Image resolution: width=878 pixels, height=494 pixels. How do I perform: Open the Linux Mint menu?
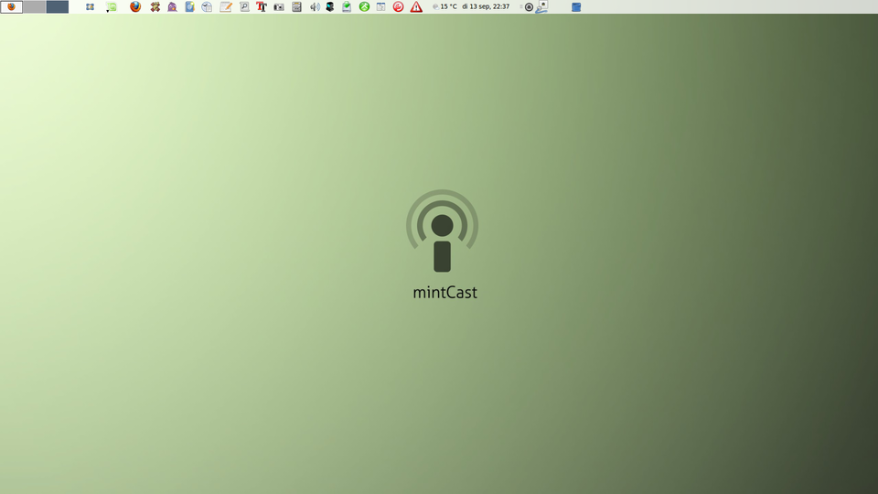(111, 6)
